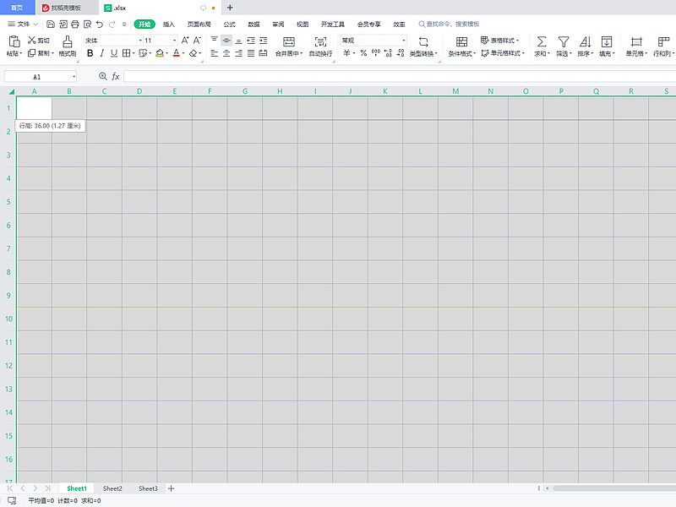Viewport: 676px width, 507px height.
Task: Click into the formula bar input
Action: (400, 76)
